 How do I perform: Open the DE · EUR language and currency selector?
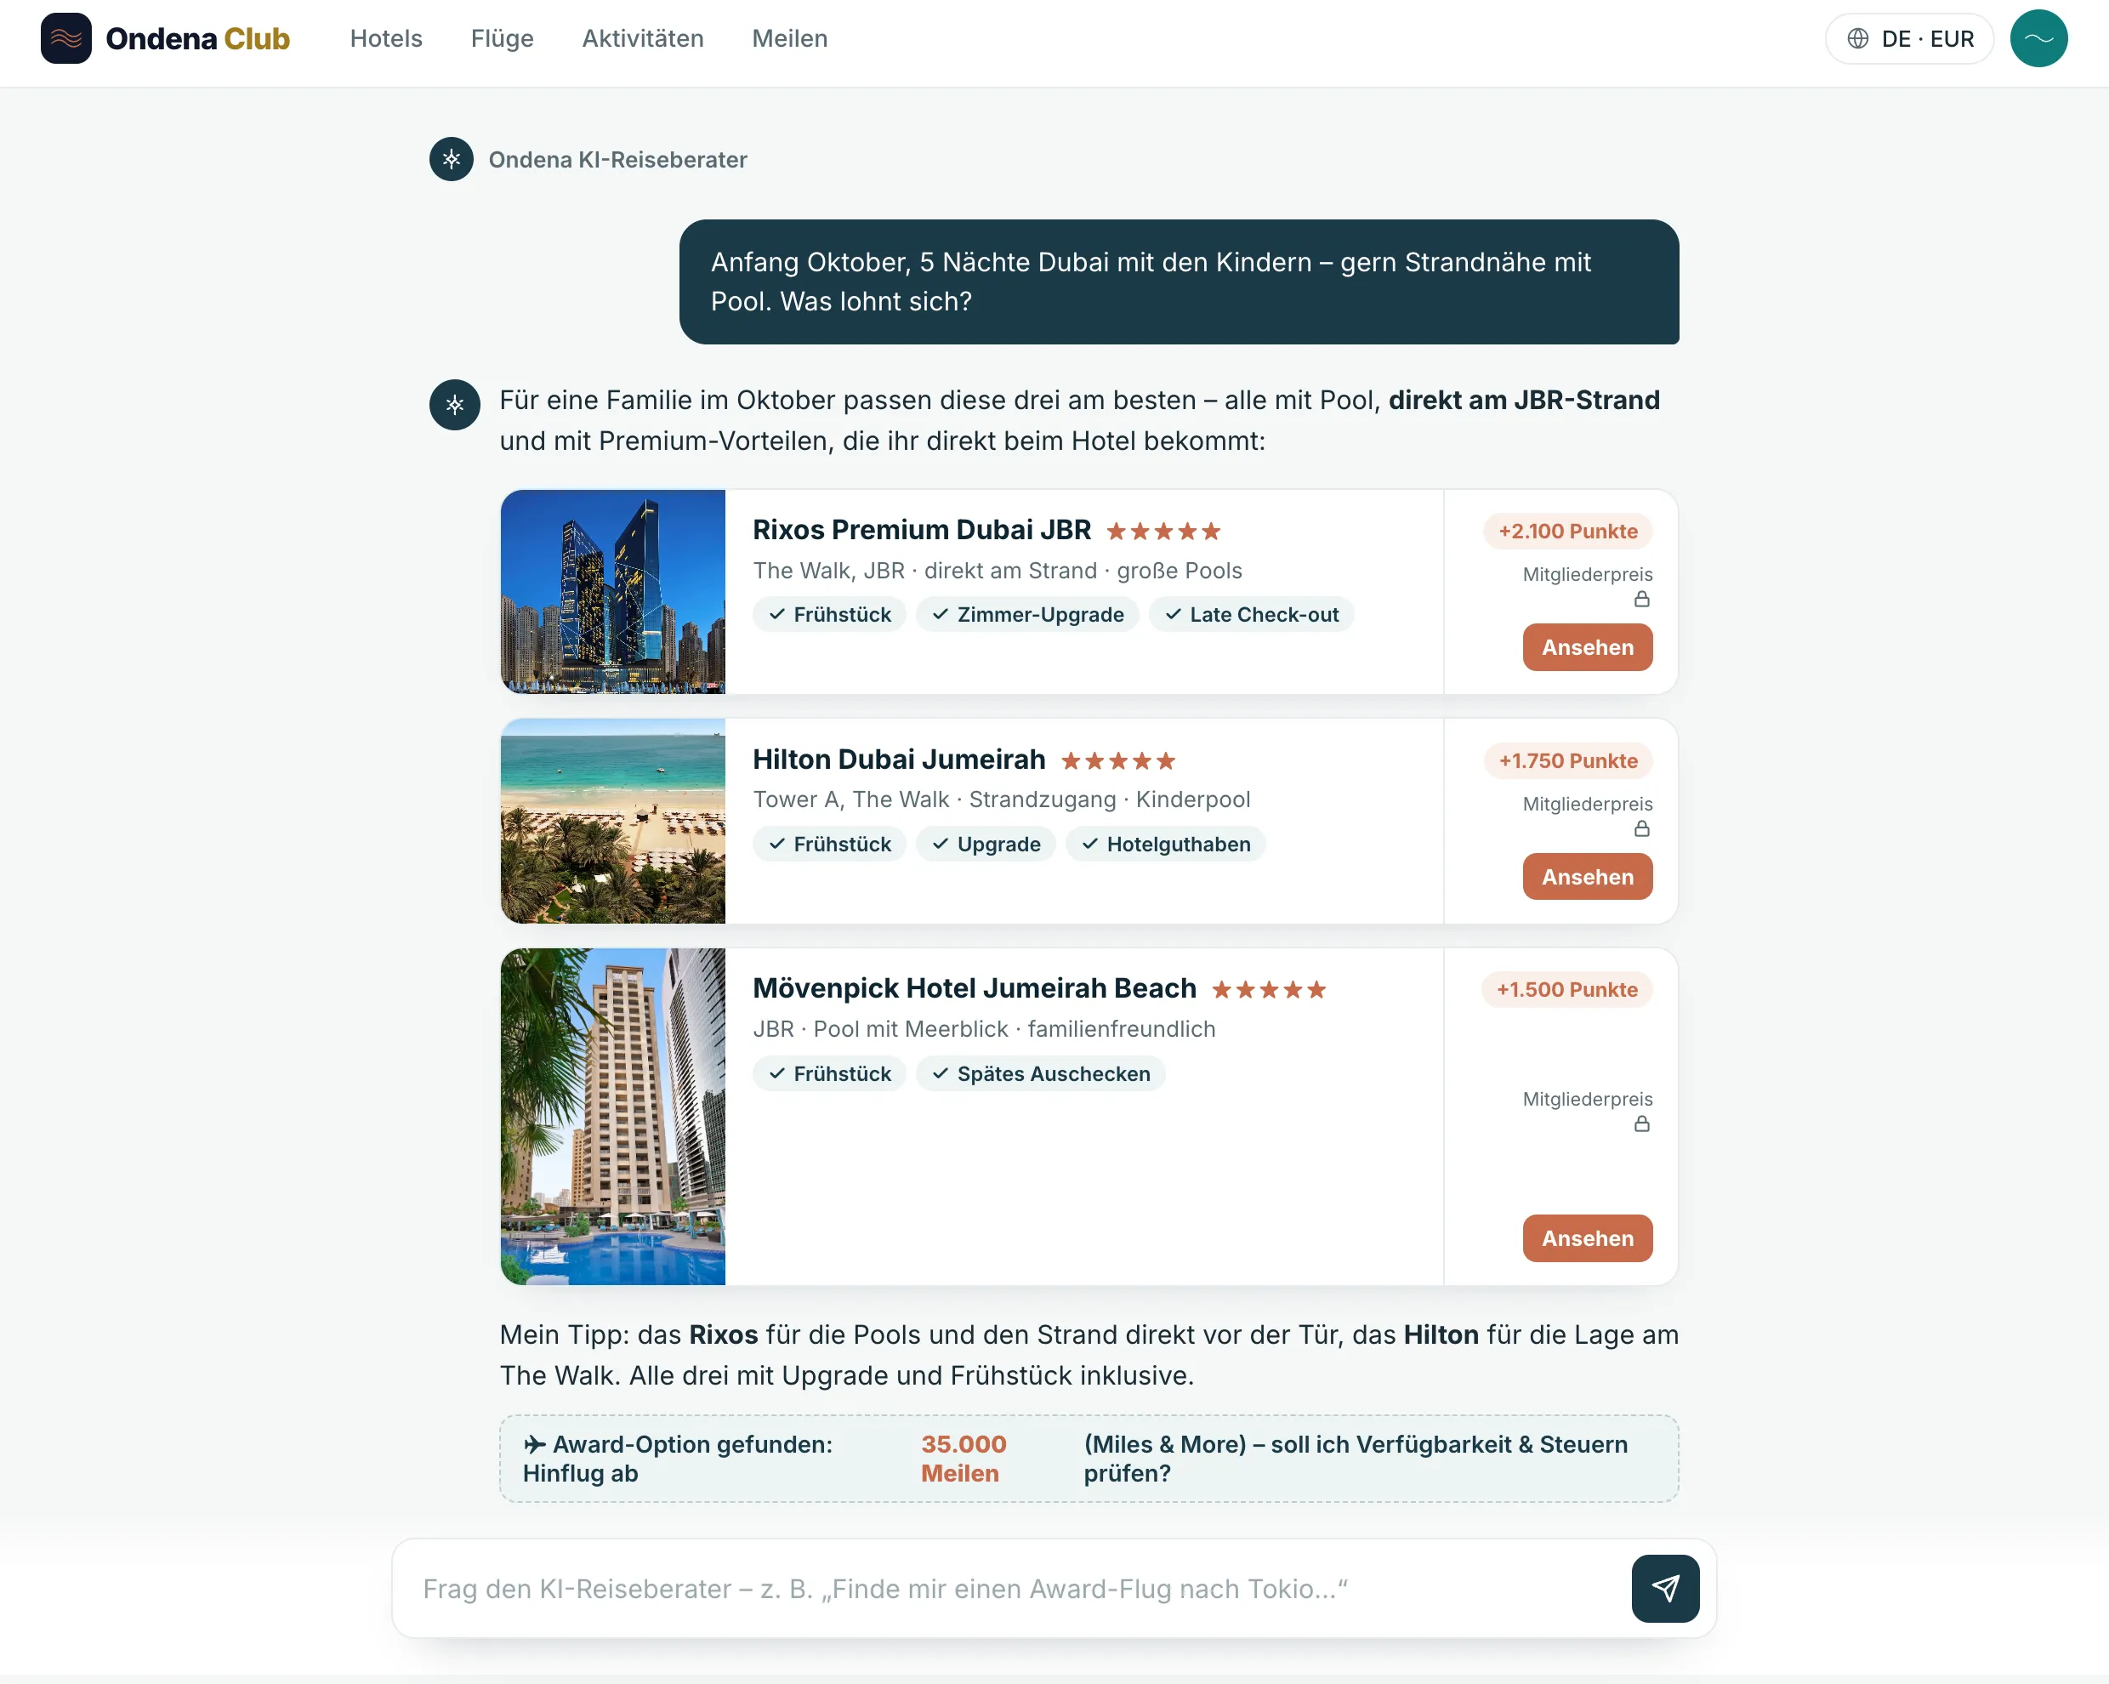pos(1908,38)
